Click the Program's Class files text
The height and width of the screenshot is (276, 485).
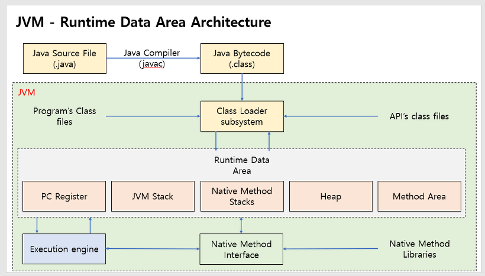pos(64,116)
